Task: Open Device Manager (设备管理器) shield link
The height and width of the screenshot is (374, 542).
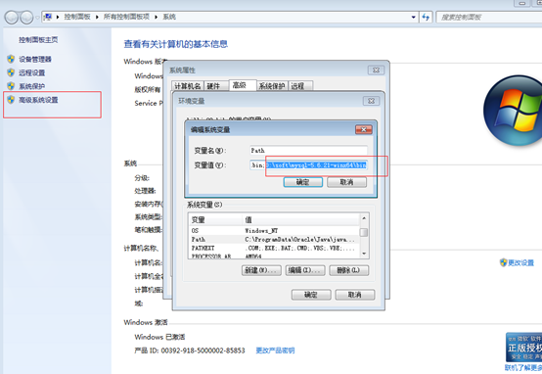Action: (x=35, y=59)
